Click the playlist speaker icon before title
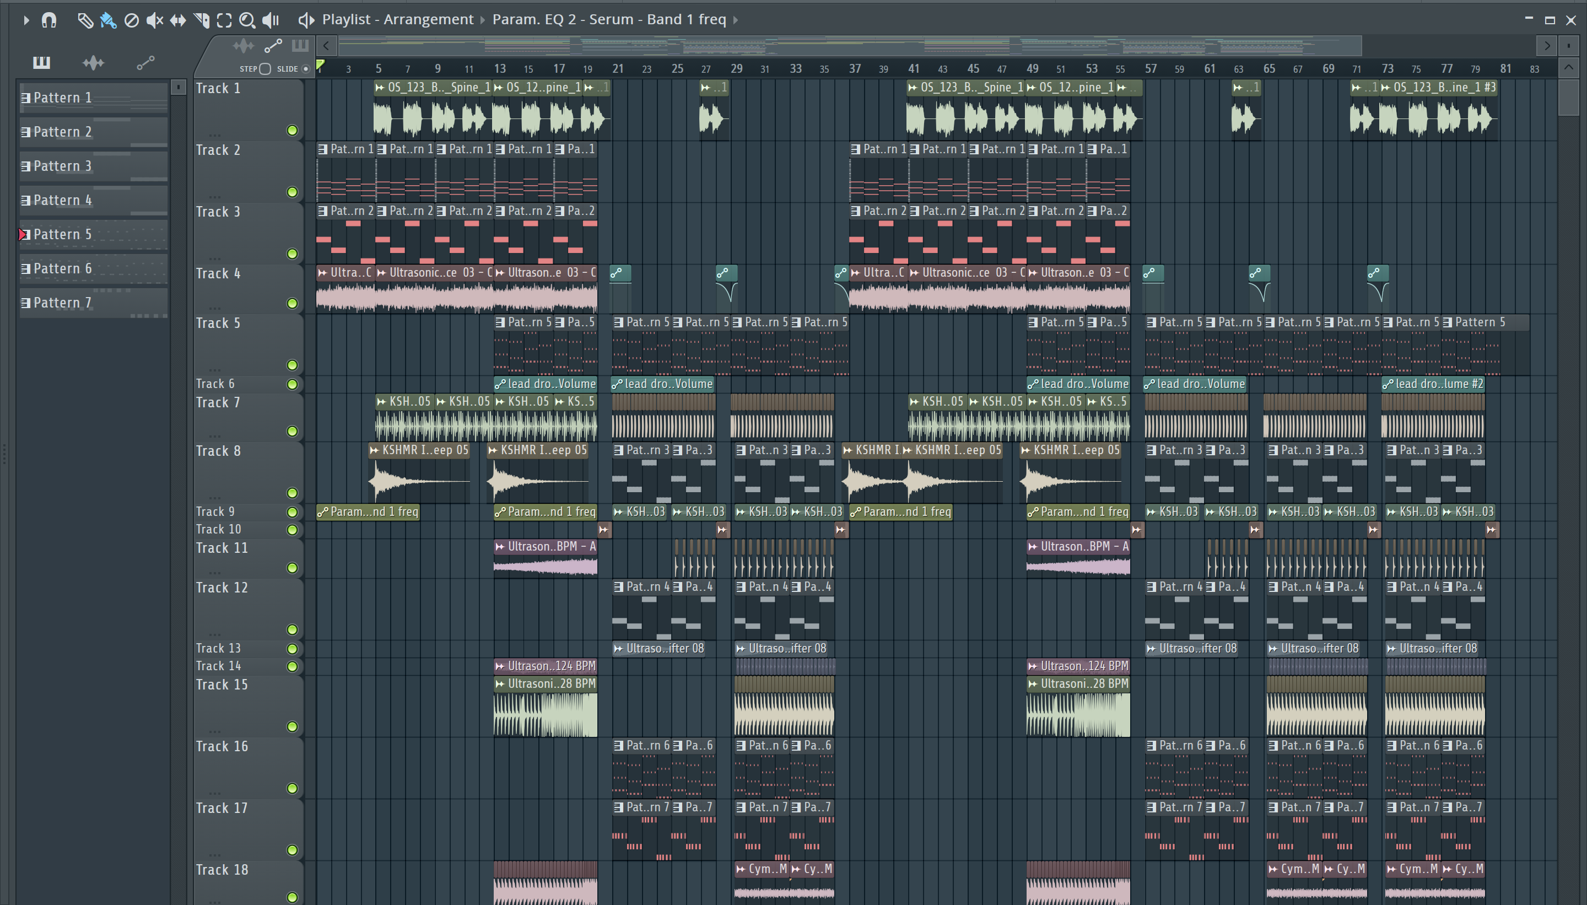 click(306, 20)
